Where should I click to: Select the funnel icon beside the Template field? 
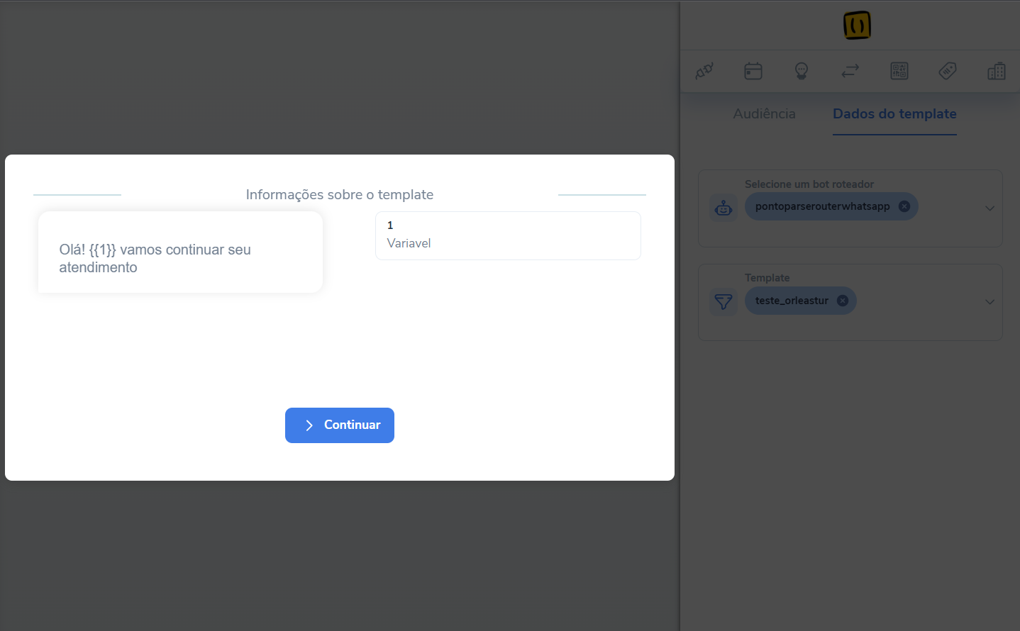click(724, 302)
